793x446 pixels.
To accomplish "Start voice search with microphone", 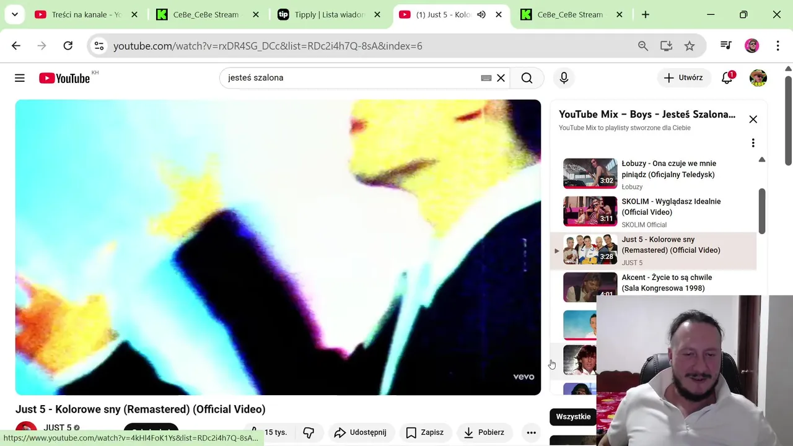I will (x=564, y=77).
